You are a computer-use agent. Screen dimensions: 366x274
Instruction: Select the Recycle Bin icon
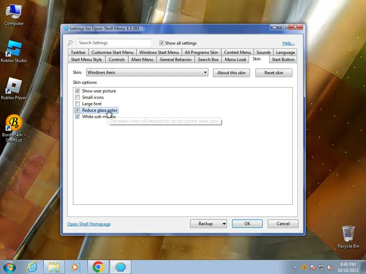(x=348, y=237)
